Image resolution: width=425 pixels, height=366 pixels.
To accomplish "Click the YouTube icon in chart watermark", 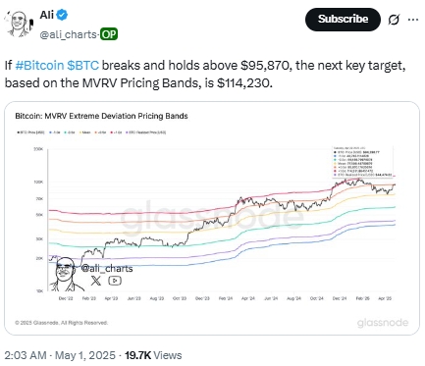I will [x=115, y=281].
